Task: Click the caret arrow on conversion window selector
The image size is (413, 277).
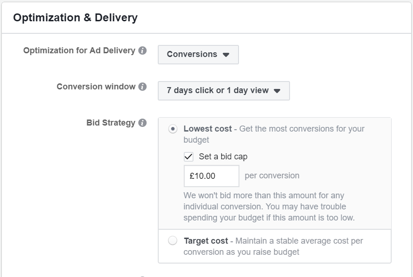Action: pyautogui.click(x=277, y=91)
